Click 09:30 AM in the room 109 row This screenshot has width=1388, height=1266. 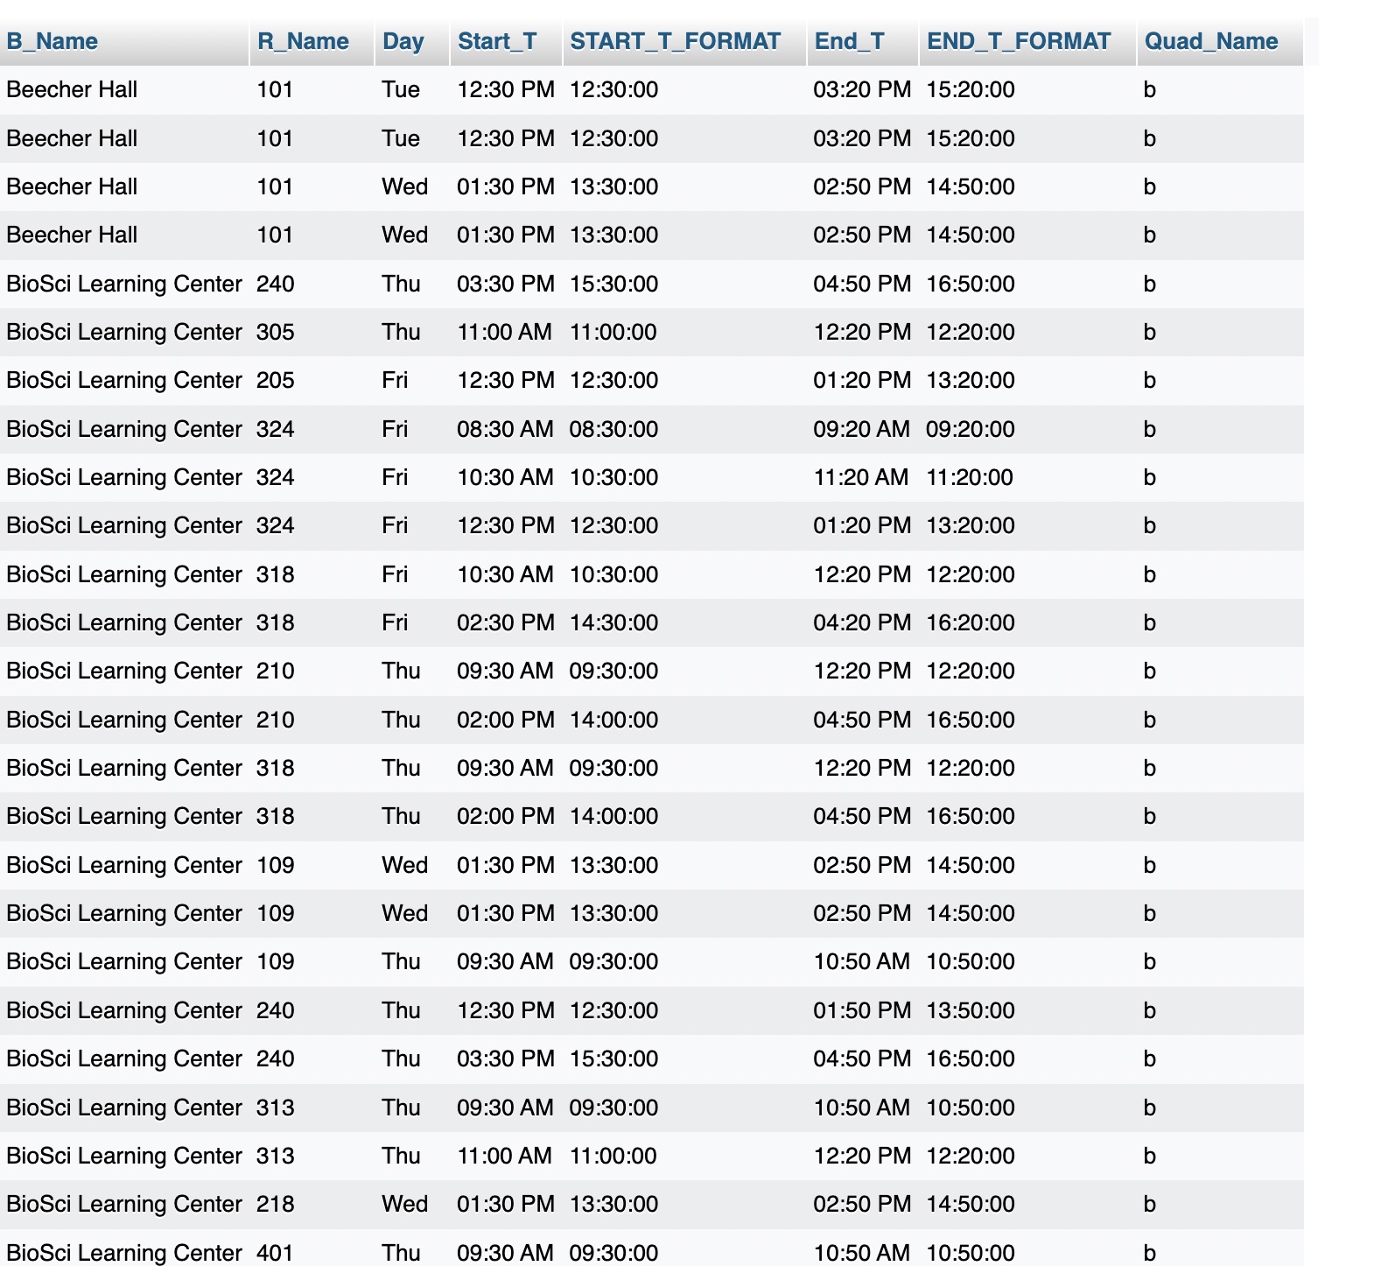(505, 961)
